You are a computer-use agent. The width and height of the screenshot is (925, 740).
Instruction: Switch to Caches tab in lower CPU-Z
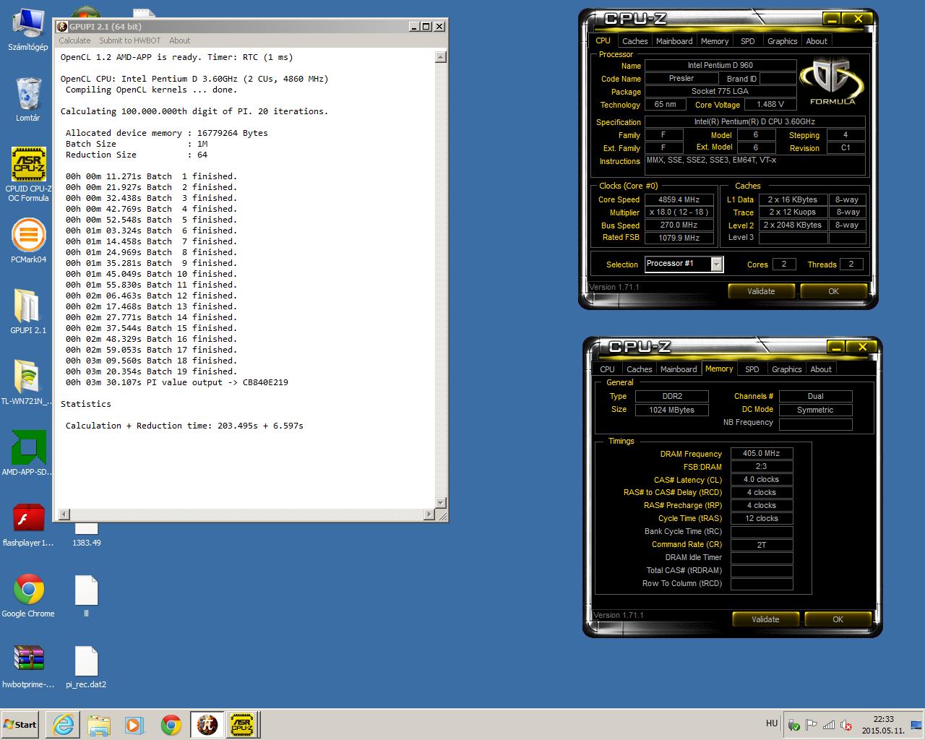pos(639,369)
